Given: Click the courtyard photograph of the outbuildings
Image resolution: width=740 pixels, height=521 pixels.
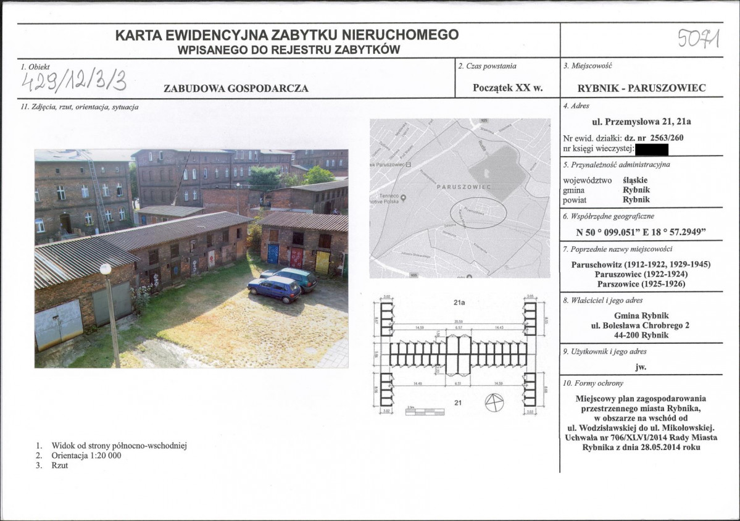Looking at the screenshot, I should (x=191, y=259).
